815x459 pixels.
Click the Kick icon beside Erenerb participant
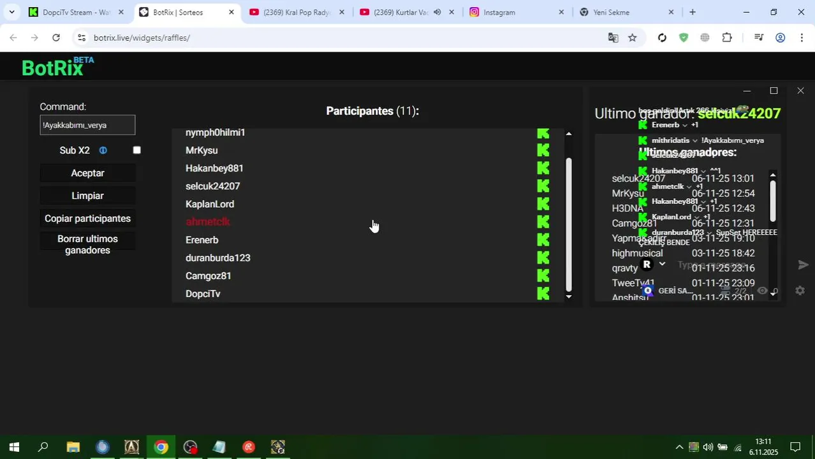coord(543,240)
